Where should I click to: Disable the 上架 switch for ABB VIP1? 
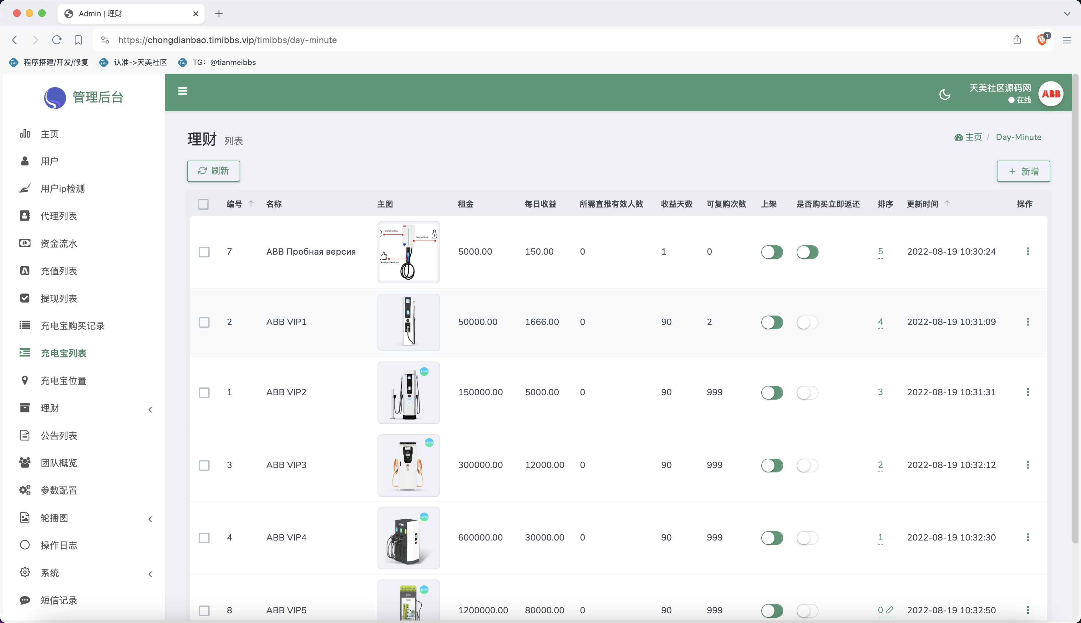point(772,322)
